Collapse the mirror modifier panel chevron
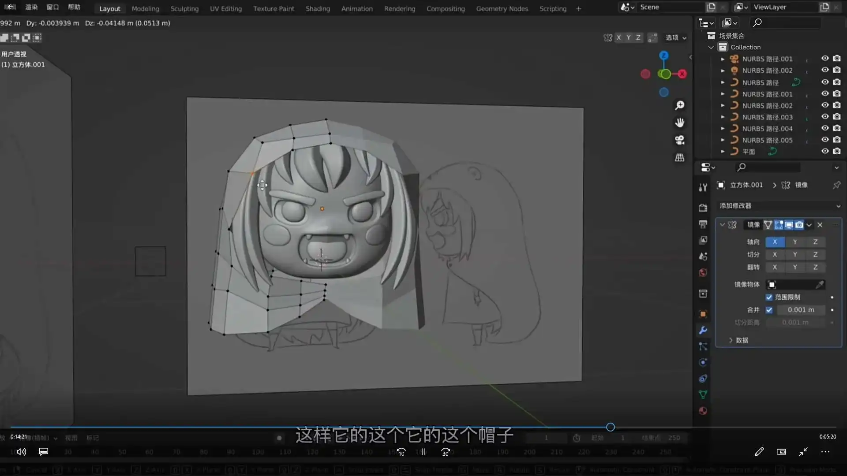The image size is (847, 476). (x=722, y=225)
